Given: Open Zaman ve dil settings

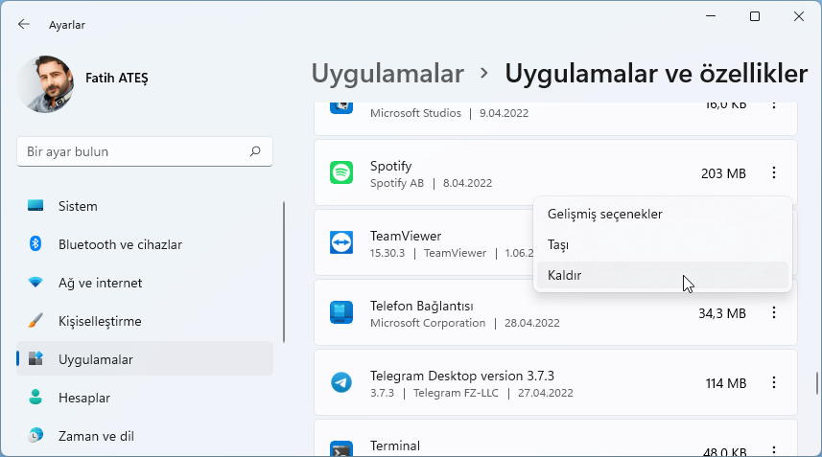Looking at the screenshot, I should (145, 436).
